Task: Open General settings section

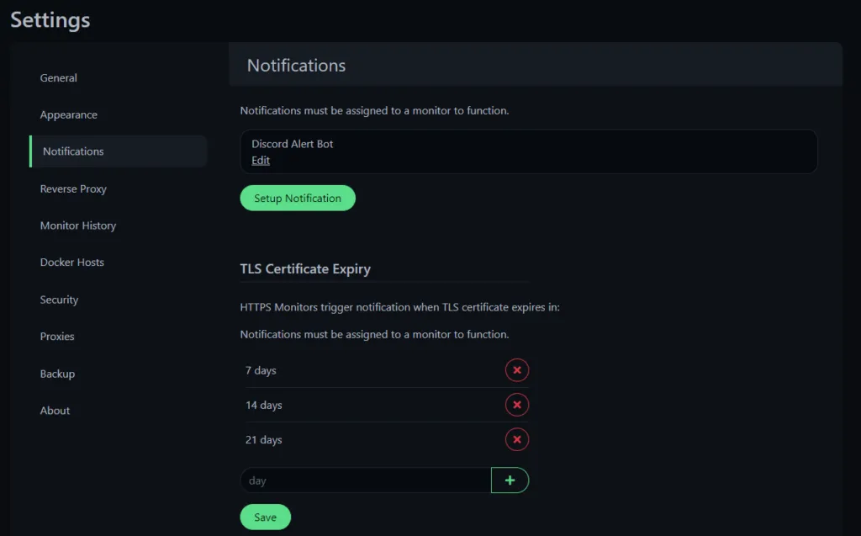Action: pyautogui.click(x=59, y=78)
